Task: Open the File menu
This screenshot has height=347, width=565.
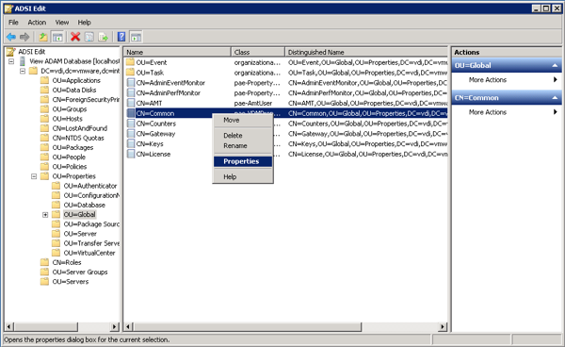Action: pos(13,23)
